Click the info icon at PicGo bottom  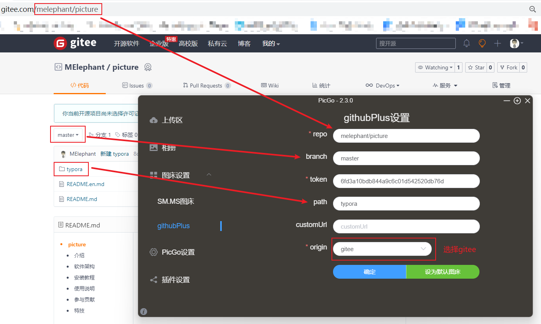pos(144,311)
